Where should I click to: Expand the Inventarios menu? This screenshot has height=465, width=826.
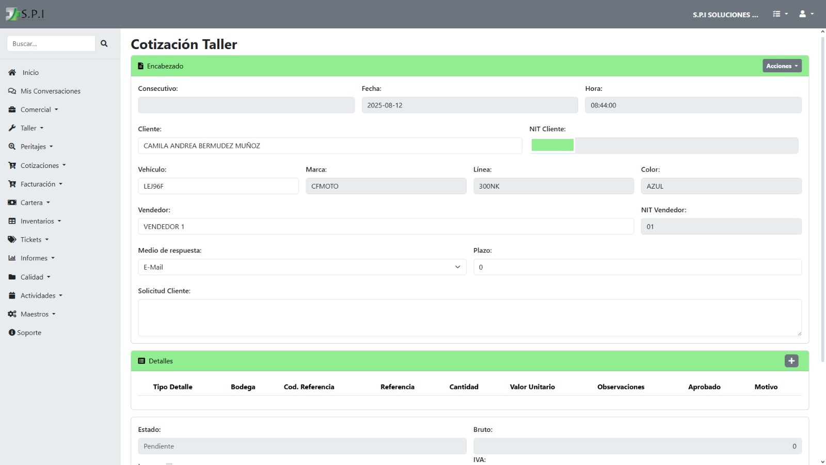click(41, 221)
